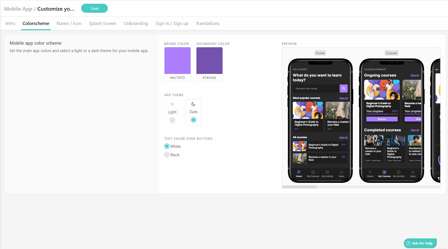Click question mark icon in Ask for help
This screenshot has width=448, height=249.
pos(408,243)
